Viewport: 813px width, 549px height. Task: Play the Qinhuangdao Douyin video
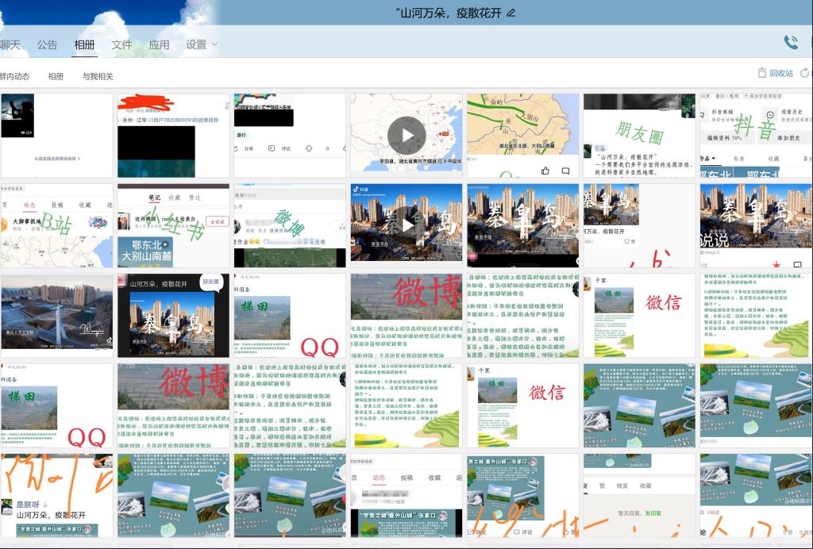(x=406, y=225)
